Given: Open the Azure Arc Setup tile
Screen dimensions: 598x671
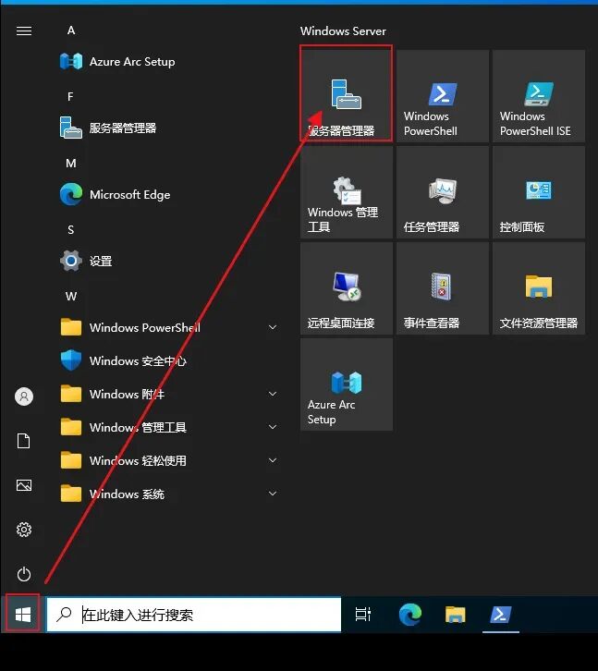Looking at the screenshot, I should pyautogui.click(x=347, y=384).
